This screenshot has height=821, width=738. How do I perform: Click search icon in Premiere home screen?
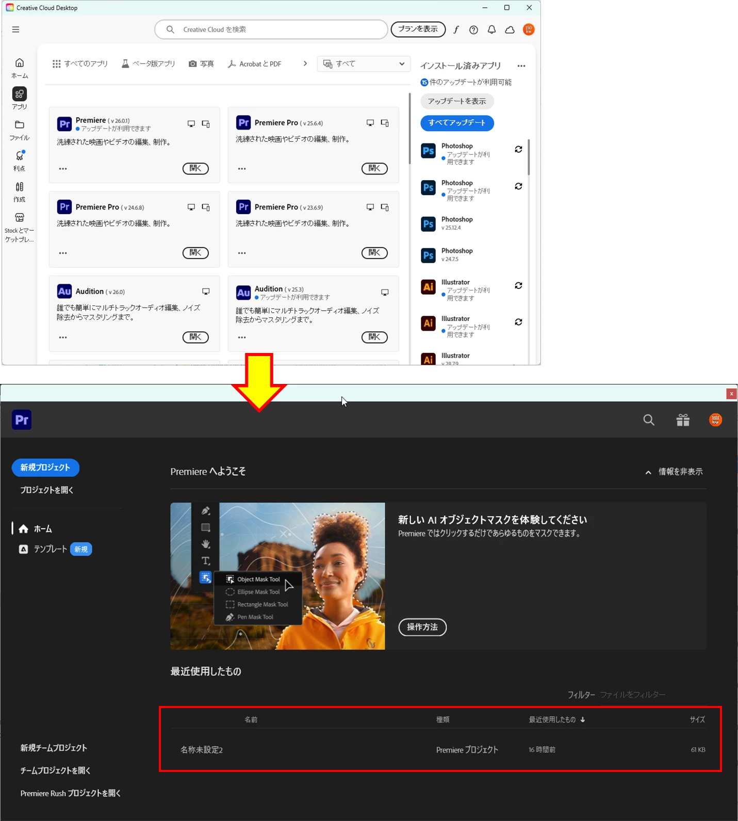[649, 420]
